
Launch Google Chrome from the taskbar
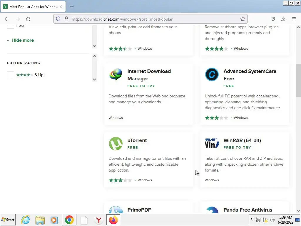pos(69,220)
